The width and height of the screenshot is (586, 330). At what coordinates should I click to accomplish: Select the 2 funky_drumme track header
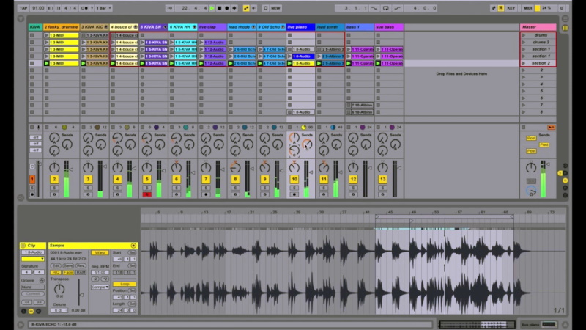pyautogui.click(x=61, y=27)
